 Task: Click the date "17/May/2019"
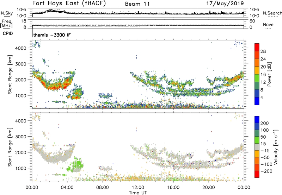[x=225, y=4]
